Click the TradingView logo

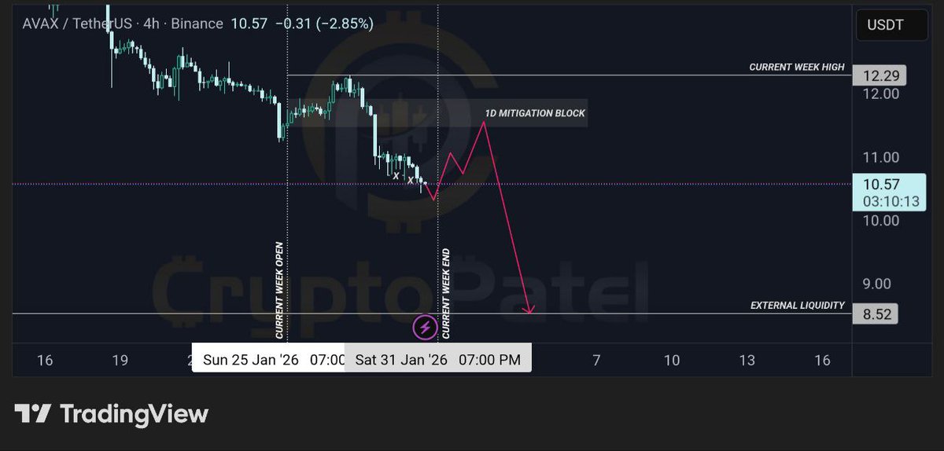[x=111, y=414]
